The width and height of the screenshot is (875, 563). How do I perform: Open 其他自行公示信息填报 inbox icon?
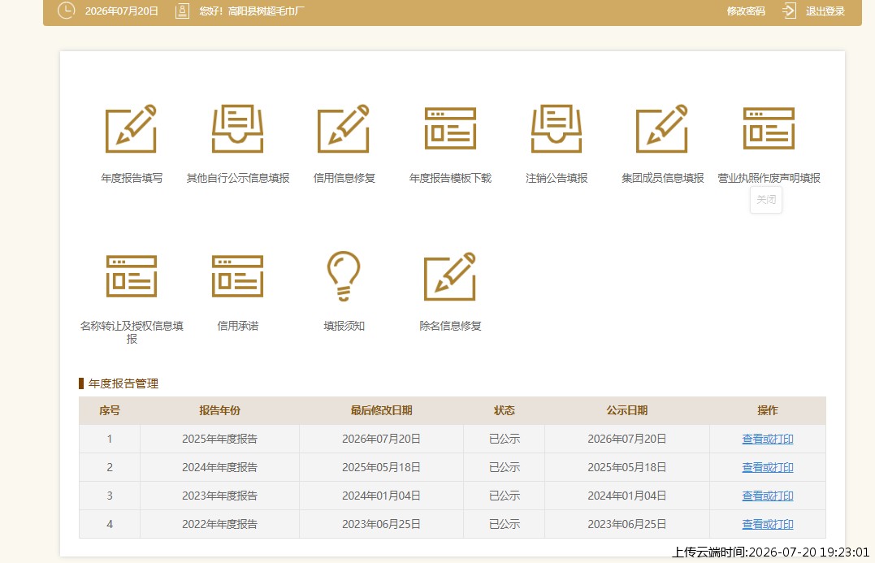pos(238,128)
